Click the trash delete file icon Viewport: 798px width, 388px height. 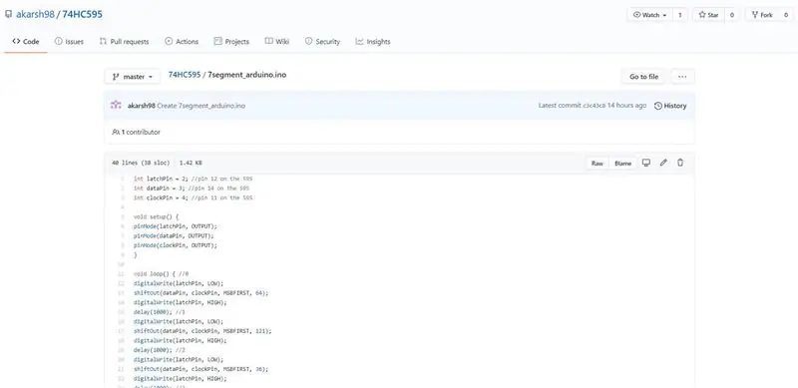tap(680, 163)
